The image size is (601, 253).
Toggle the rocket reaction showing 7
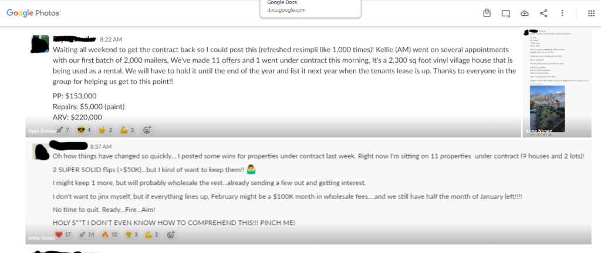[x=62, y=130]
